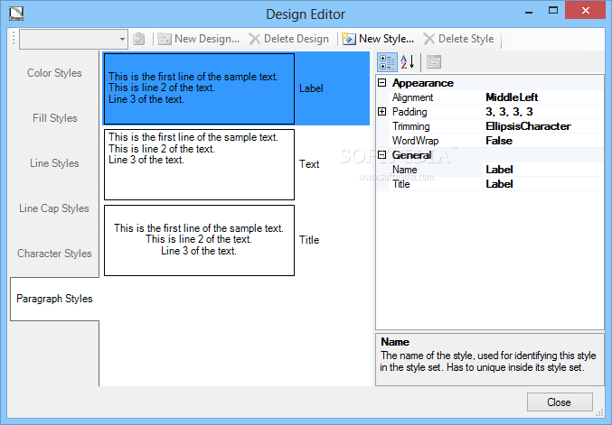The width and height of the screenshot is (612, 425).
Task: Minimize the Design Editor window
Action: coord(529,12)
